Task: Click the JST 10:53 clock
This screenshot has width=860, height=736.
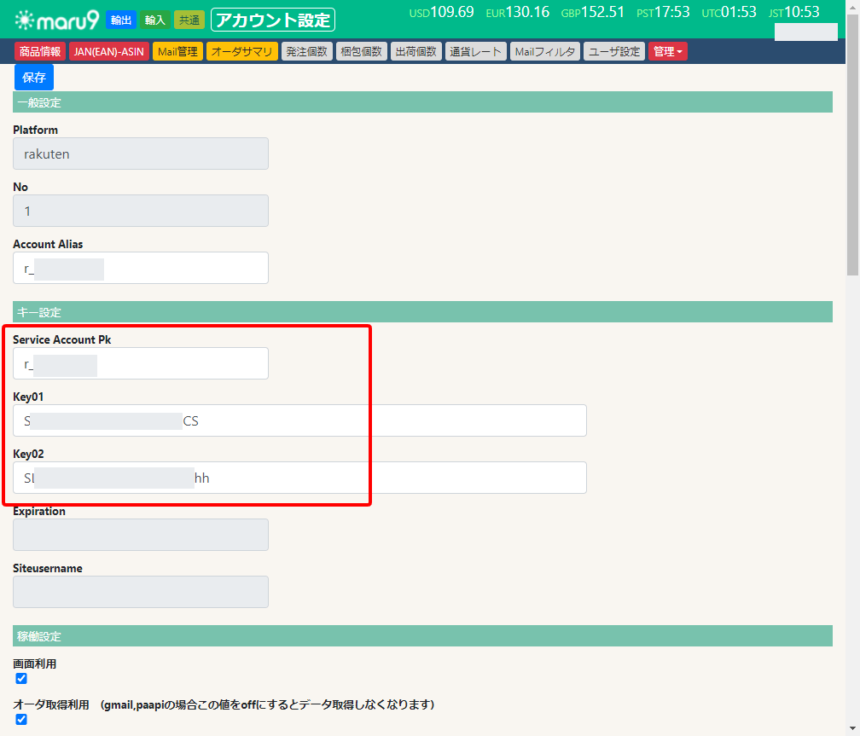Action: point(793,12)
